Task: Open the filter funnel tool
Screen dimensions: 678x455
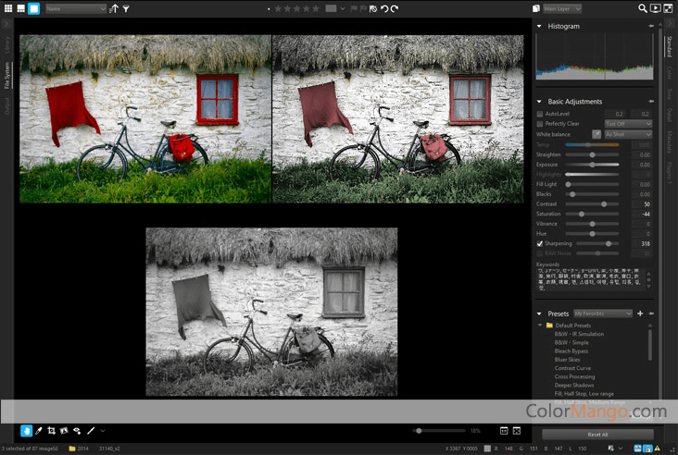Action: [126, 8]
